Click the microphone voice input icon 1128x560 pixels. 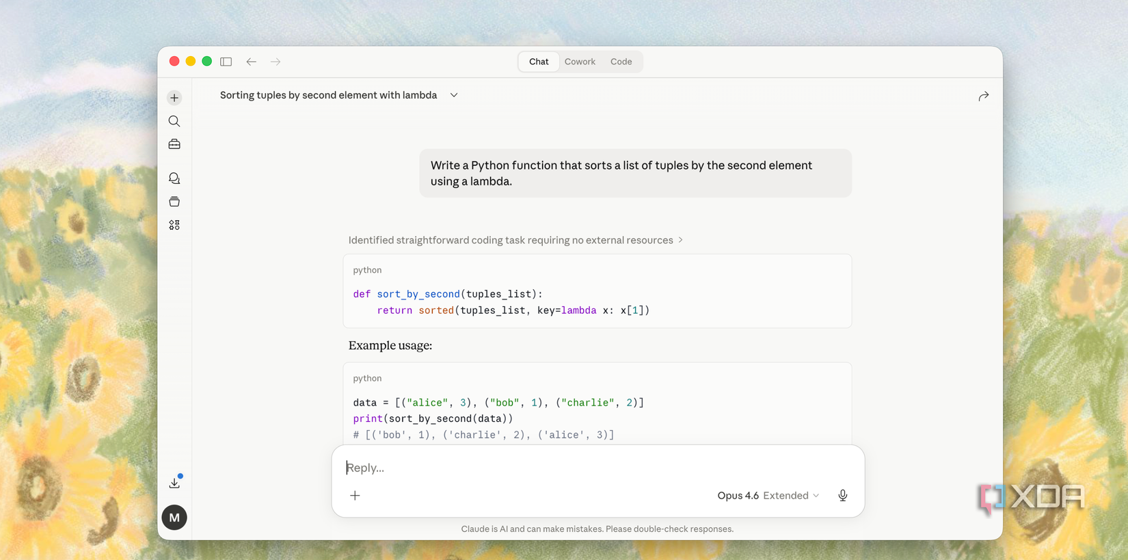point(842,496)
